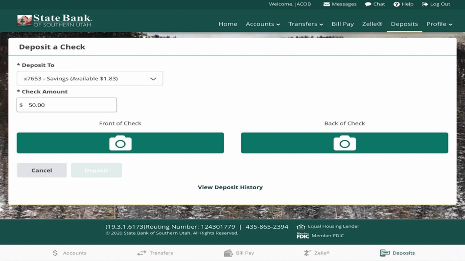Click the Help text link
This screenshot has height=261, width=465.
coord(407,4)
